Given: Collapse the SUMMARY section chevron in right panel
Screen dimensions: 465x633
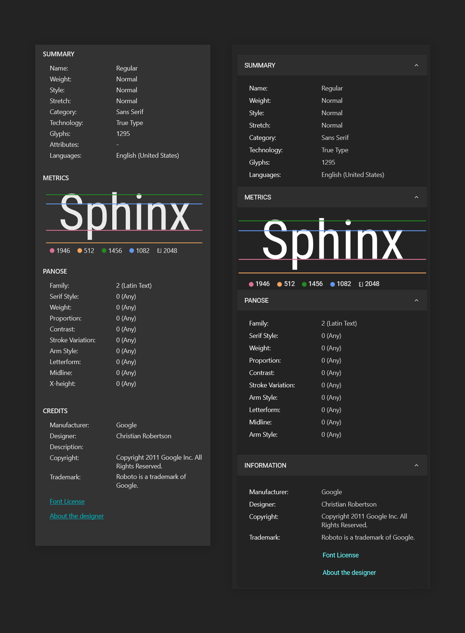Looking at the screenshot, I should [416, 65].
